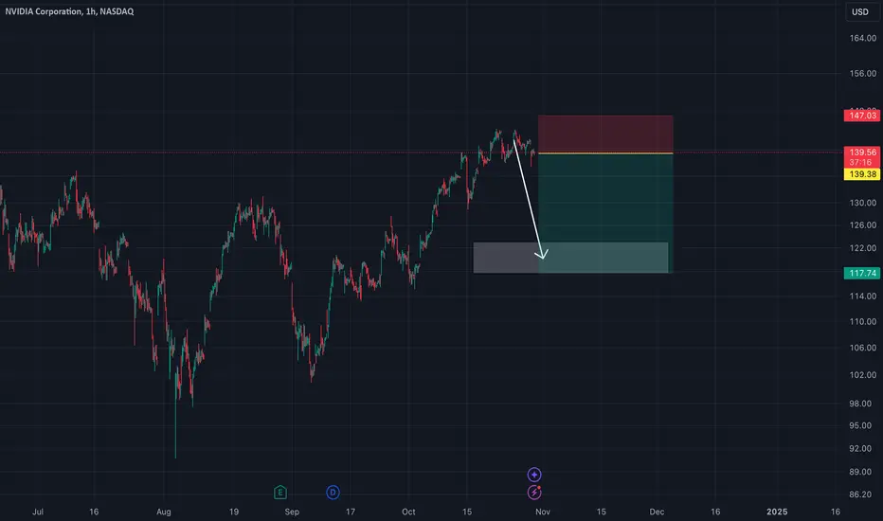Click the 122.00 price axis label
This screenshot has width=883, height=521.
coord(863,248)
